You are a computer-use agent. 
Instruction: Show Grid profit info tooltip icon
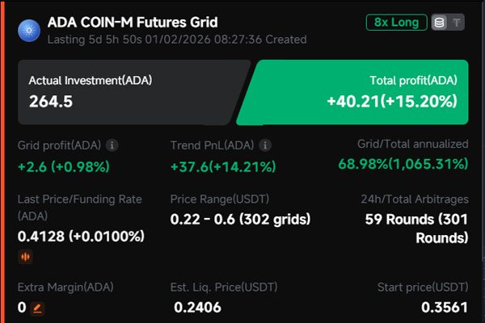[112, 145]
